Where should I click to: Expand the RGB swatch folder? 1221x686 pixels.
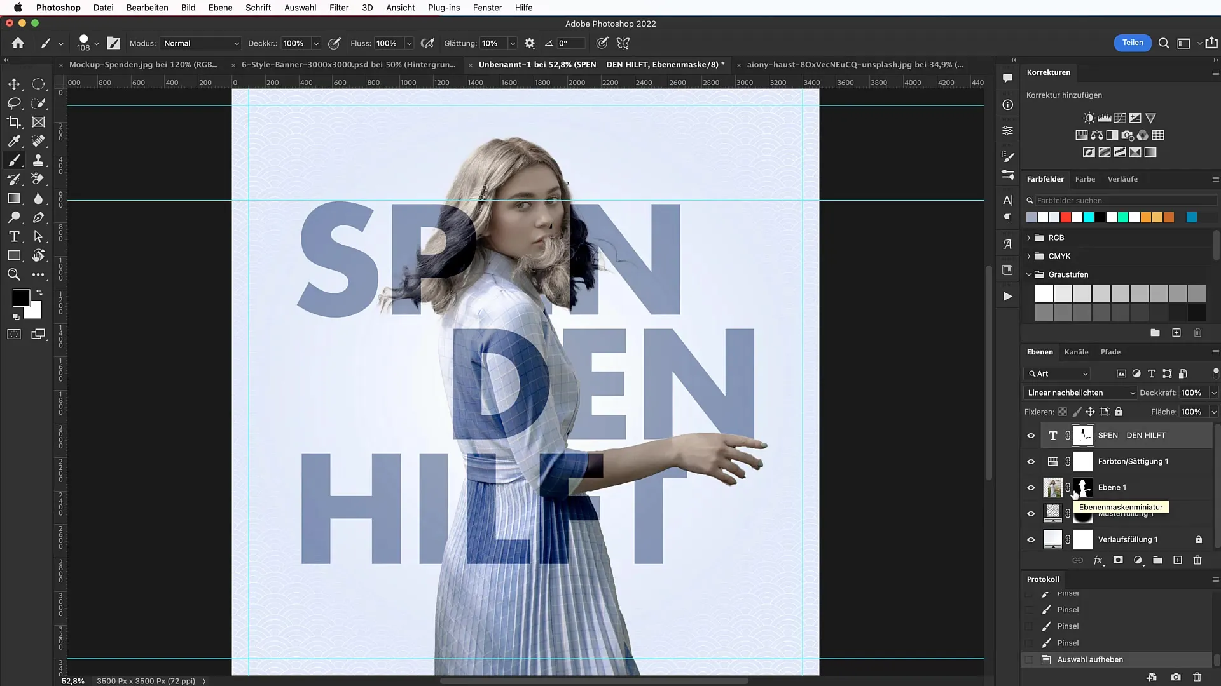[1029, 238]
